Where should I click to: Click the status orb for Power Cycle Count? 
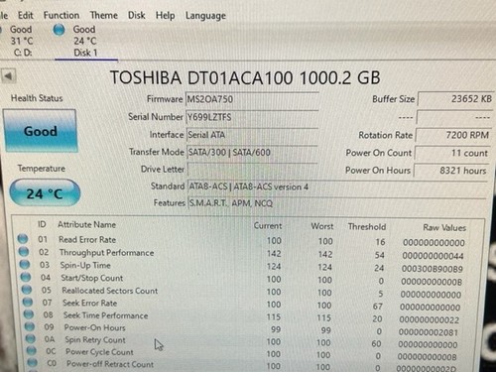[x=32, y=350]
